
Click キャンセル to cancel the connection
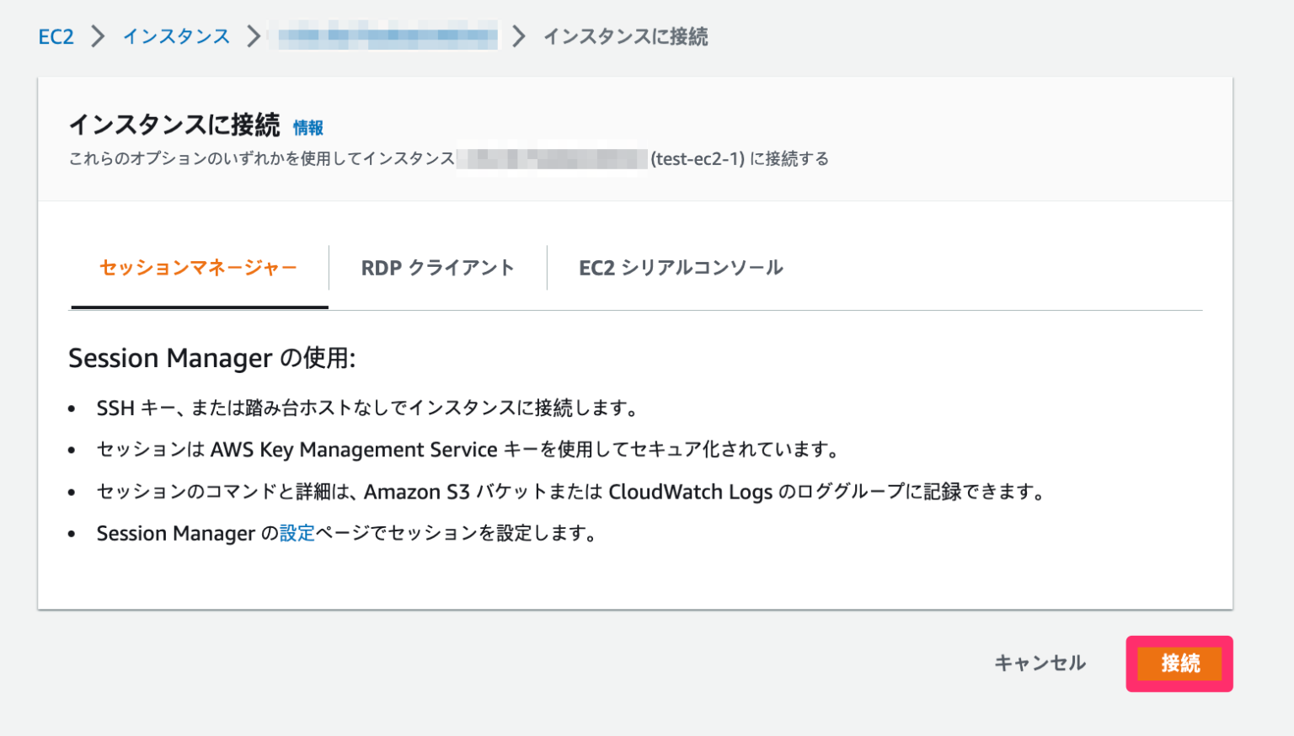click(1040, 664)
